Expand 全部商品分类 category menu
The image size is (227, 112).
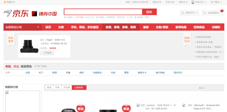(23, 27)
